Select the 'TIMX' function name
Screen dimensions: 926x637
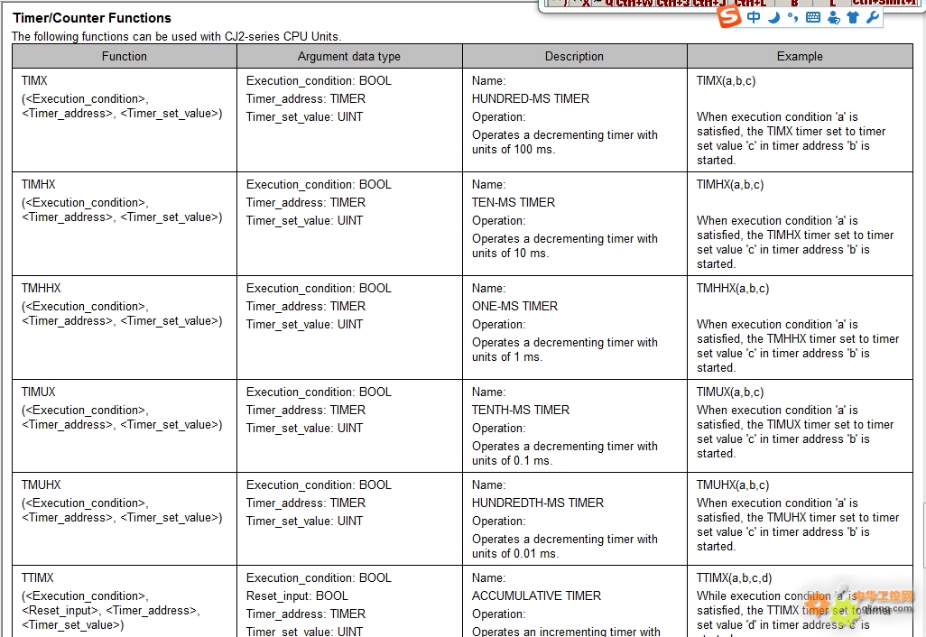point(34,80)
